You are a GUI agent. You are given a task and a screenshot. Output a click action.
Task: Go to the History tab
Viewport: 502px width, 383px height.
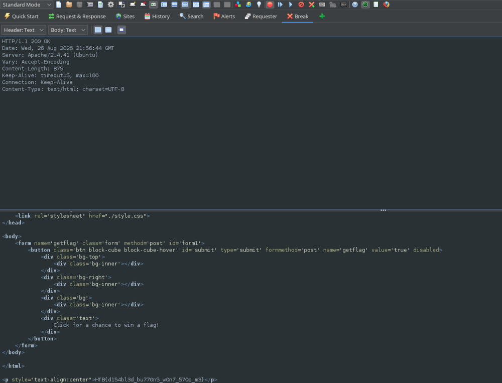click(157, 17)
